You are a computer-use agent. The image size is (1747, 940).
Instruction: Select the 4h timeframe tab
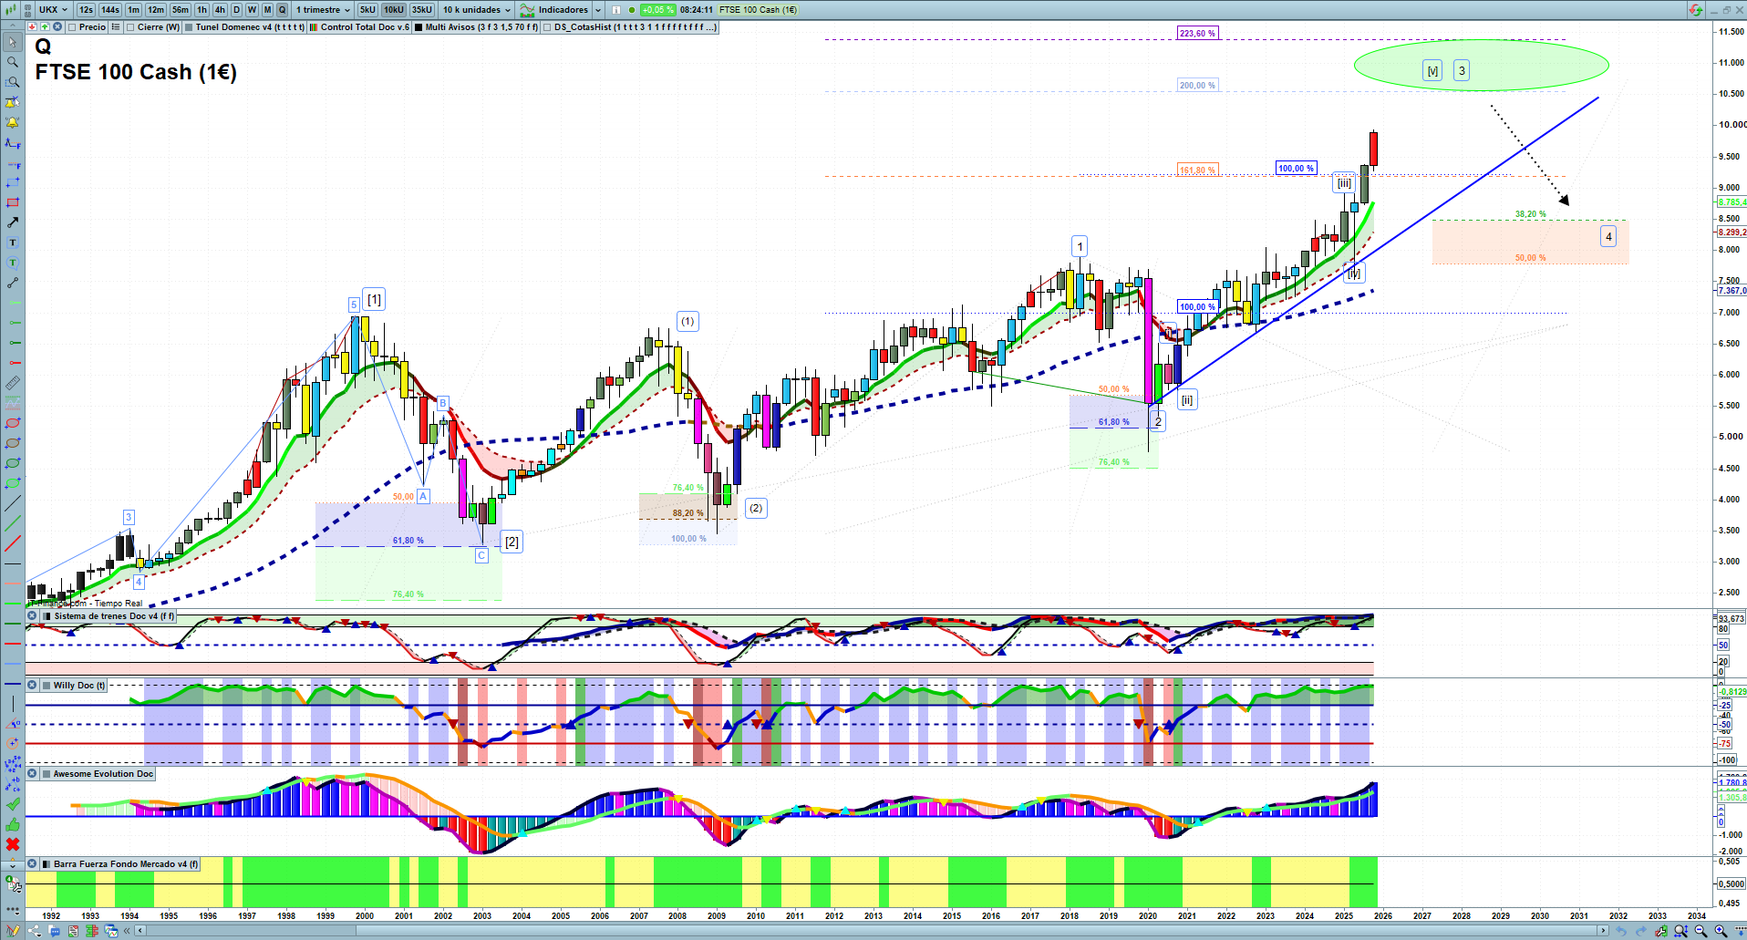pos(220,10)
